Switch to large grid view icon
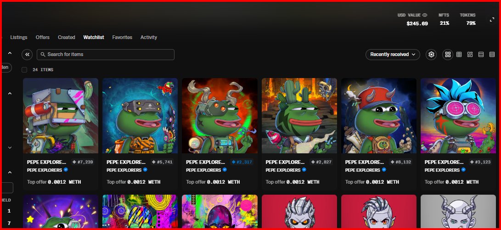Image resolution: width=501 pixels, height=230 pixels. pos(448,55)
